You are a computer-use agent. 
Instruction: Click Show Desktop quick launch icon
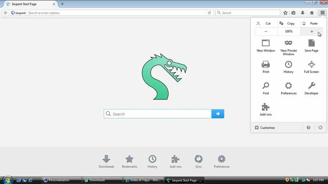pos(18,180)
